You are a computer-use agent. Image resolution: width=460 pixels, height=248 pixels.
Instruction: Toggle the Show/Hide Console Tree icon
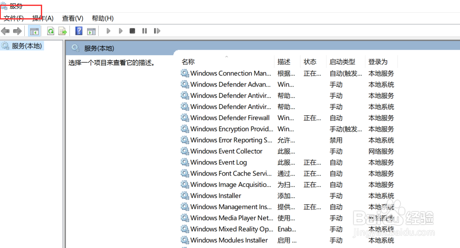[34, 31]
